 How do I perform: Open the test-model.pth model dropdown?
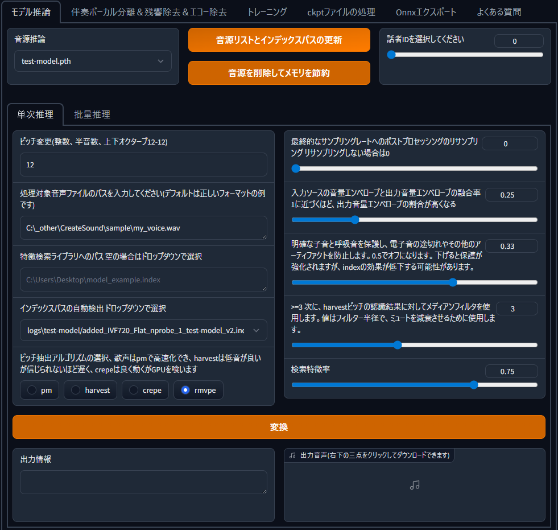(93, 61)
